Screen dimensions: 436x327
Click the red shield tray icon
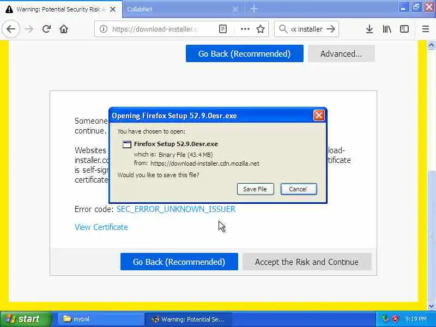pos(395,319)
